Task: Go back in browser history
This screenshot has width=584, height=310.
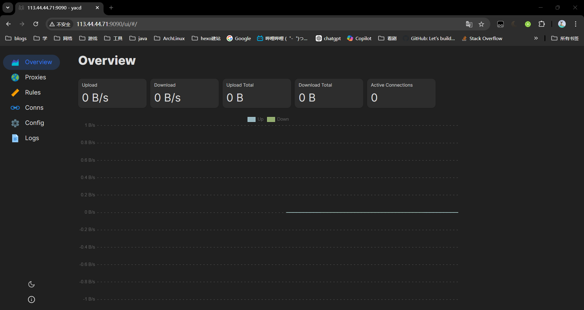Action: point(9,24)
